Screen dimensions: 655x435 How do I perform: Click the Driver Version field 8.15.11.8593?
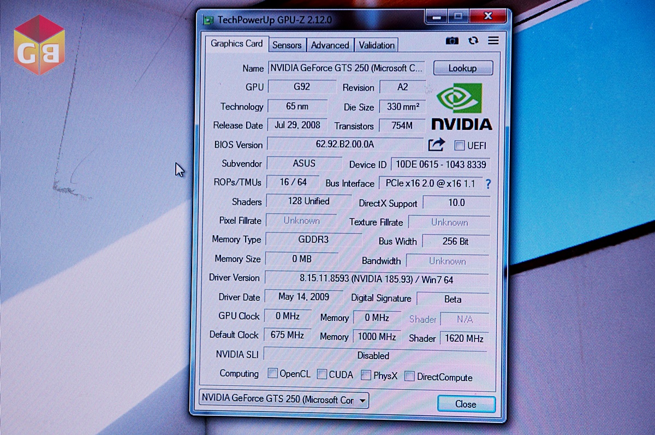tap(377, 279)
